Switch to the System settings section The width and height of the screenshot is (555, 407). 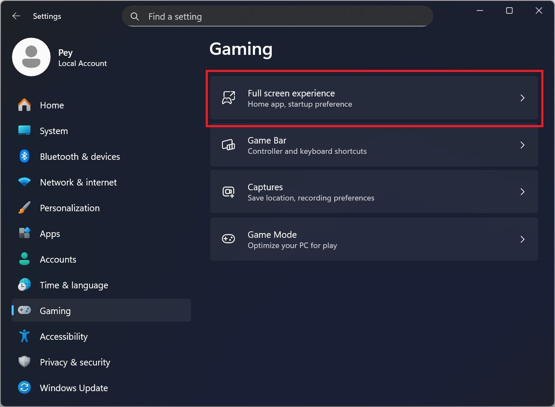54,131
